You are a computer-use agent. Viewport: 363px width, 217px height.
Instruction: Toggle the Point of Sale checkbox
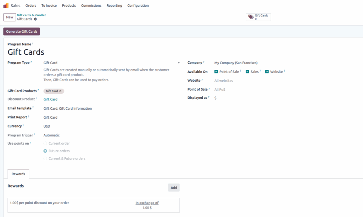[x=216, y=72]
